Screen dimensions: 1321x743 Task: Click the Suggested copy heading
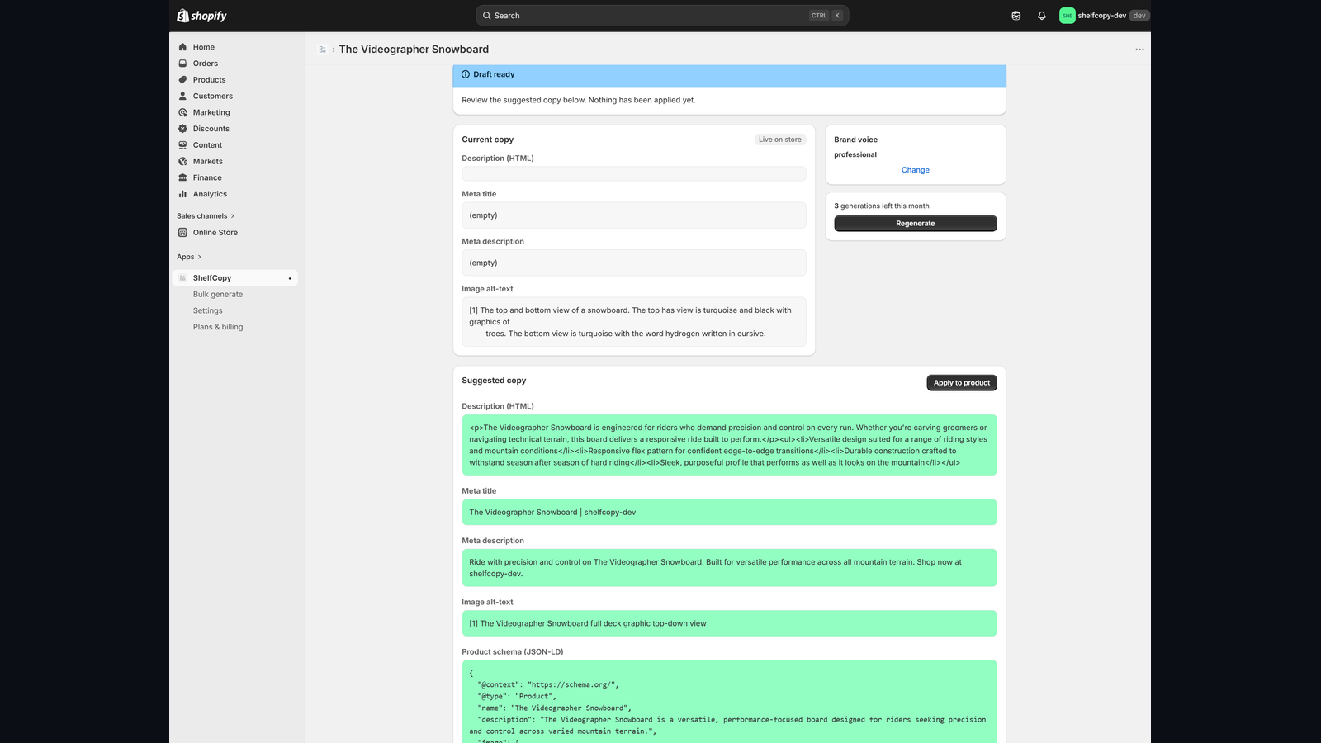tap(494, 381)
